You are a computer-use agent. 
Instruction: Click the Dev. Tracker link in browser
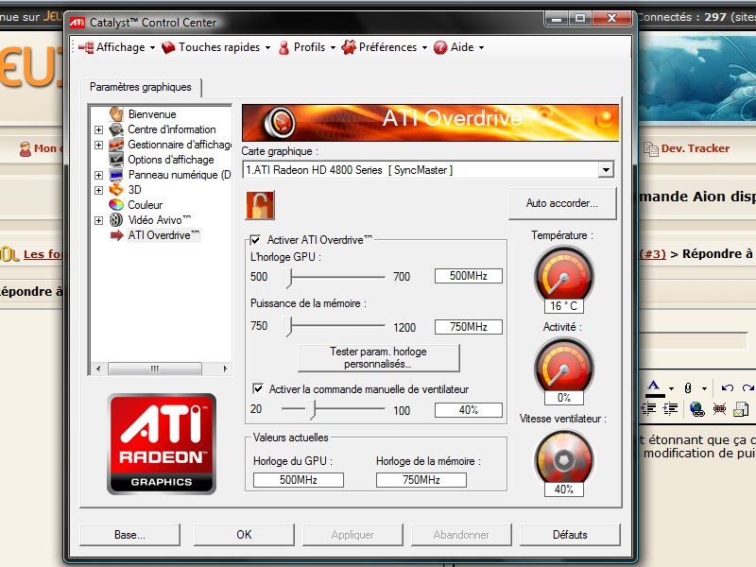point(696,148)
